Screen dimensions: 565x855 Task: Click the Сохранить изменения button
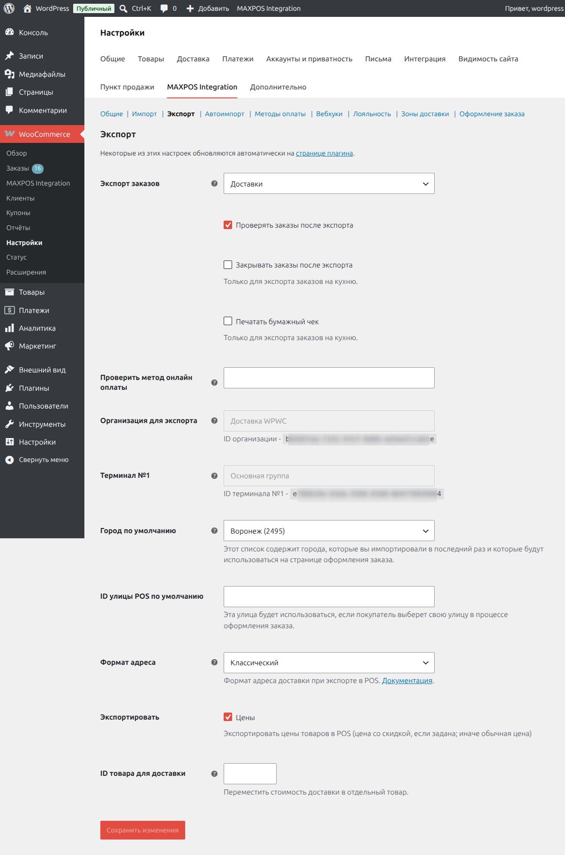click(143, 830)
